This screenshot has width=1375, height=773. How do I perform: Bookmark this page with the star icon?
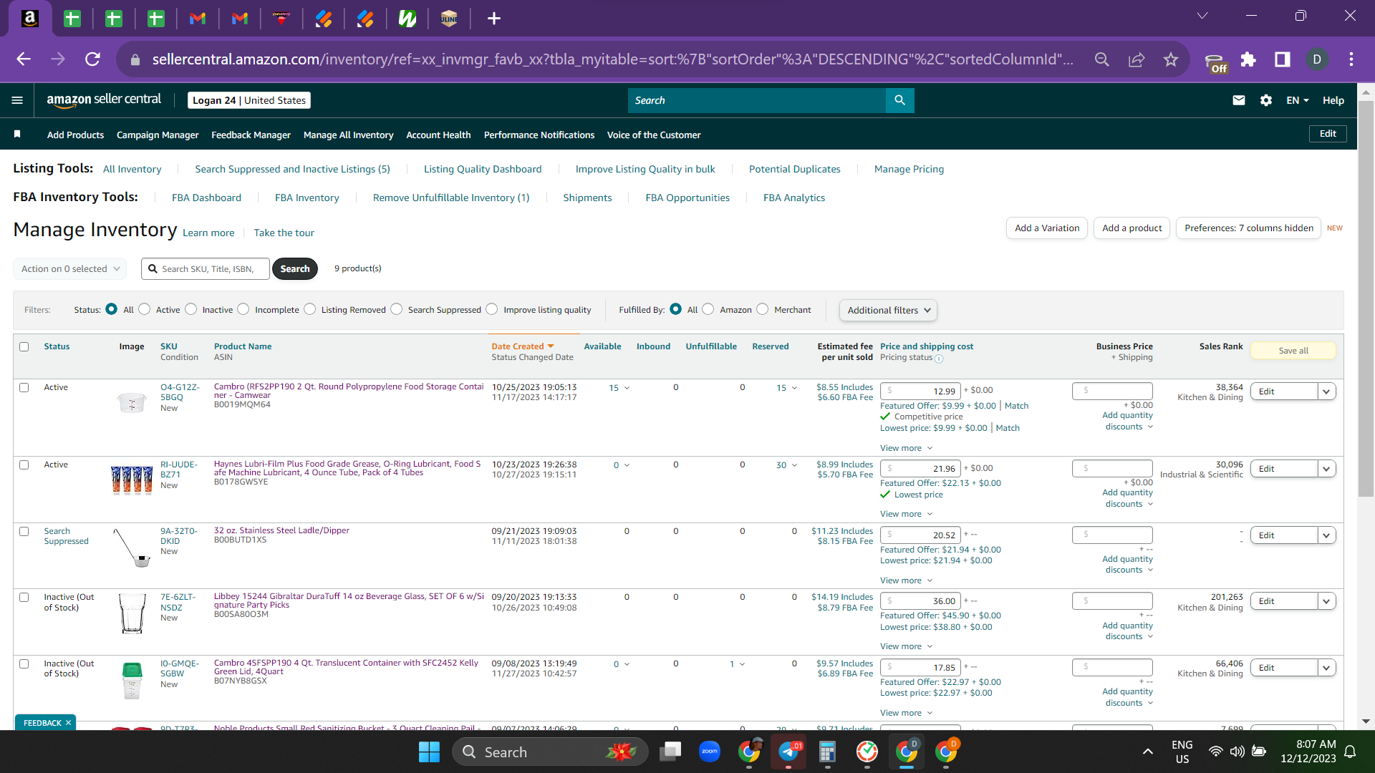(1171, 59)
